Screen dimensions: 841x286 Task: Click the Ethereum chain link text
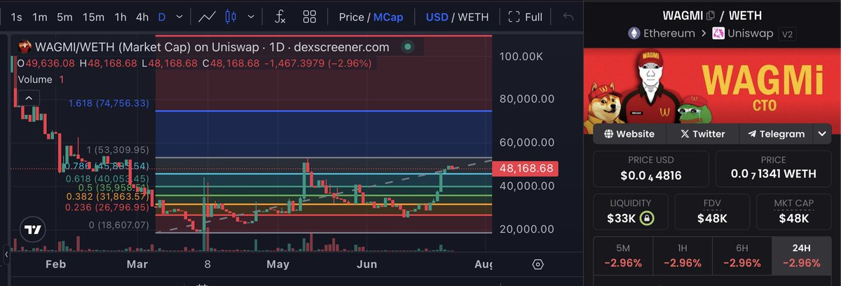669,33
